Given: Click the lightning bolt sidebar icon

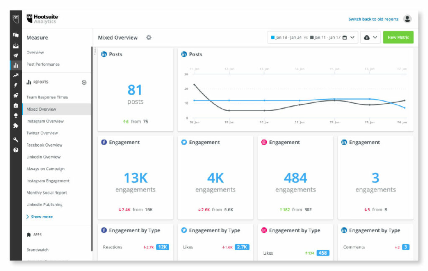Looking at the screenshot, I should pyautogui.click(x=16, y=85).
